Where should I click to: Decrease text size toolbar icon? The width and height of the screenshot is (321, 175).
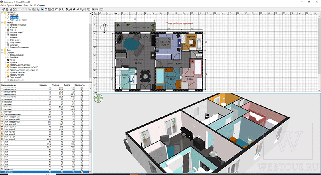pos(71,9)
